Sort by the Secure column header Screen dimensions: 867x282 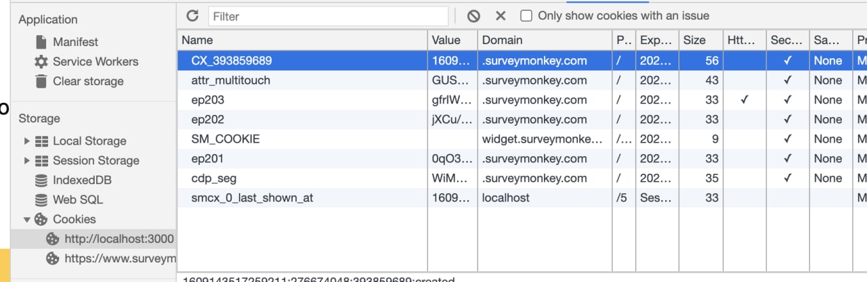click(x=788, y=40)
